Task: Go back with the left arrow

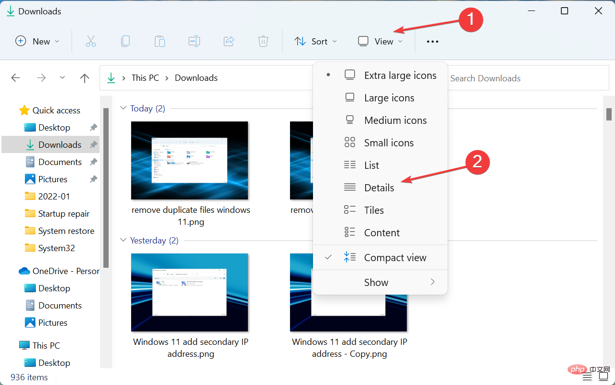Action: point(16,78)
